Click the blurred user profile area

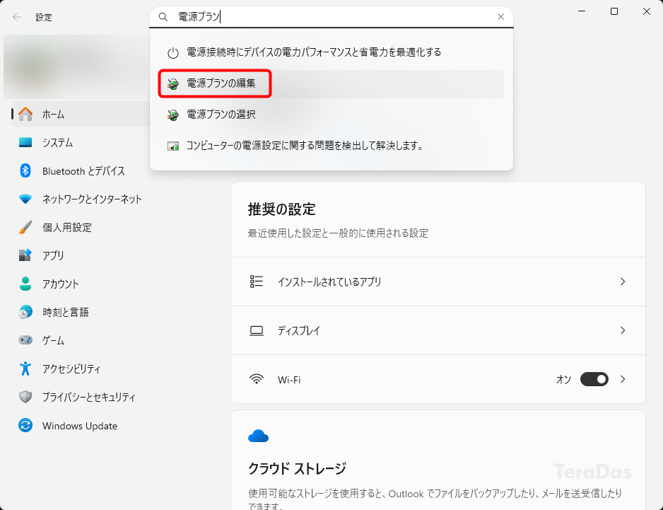[73, 67]
